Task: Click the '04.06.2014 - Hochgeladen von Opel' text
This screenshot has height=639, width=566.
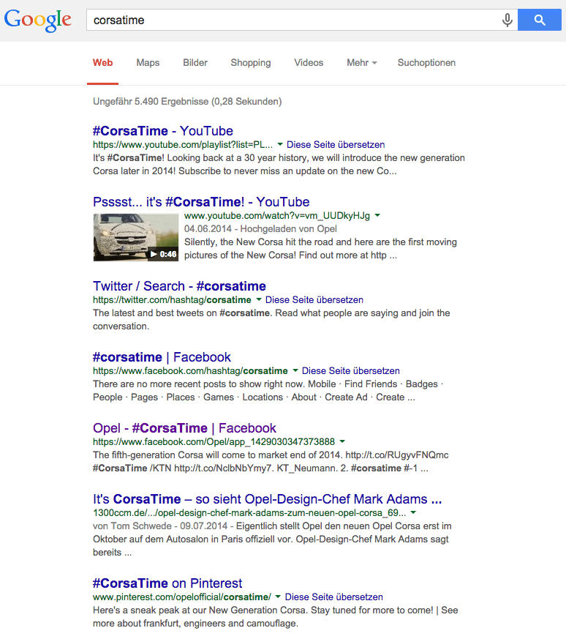Action: tap(260, 229)
